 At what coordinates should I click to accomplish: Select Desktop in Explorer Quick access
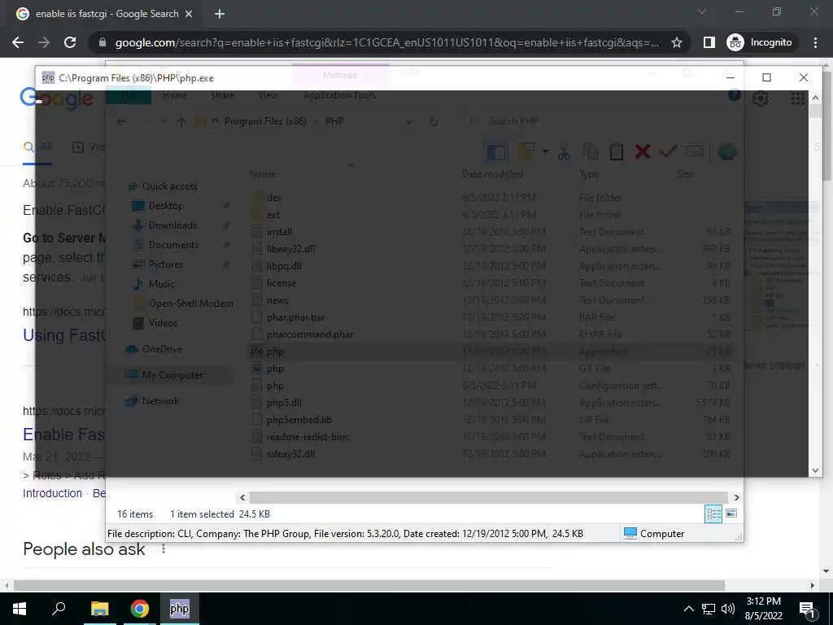166,206
